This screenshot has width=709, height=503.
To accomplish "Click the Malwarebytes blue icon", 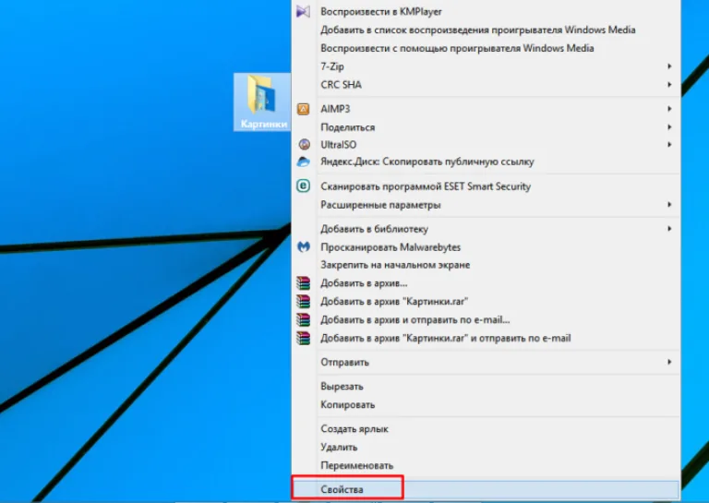I will click(x=304, y=246).
